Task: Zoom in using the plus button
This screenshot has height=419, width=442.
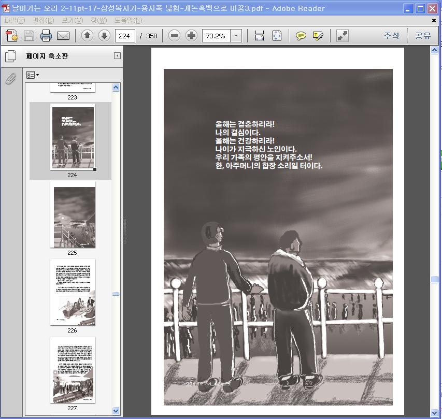Action: 192,36
